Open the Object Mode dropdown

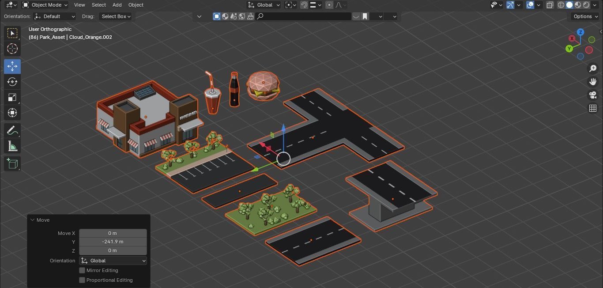[45, 5]
